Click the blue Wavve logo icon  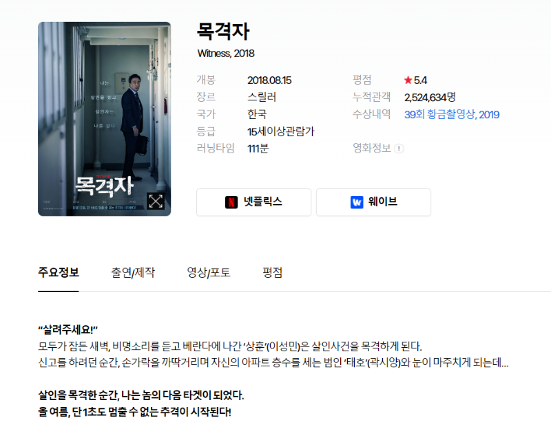point(357,202)
